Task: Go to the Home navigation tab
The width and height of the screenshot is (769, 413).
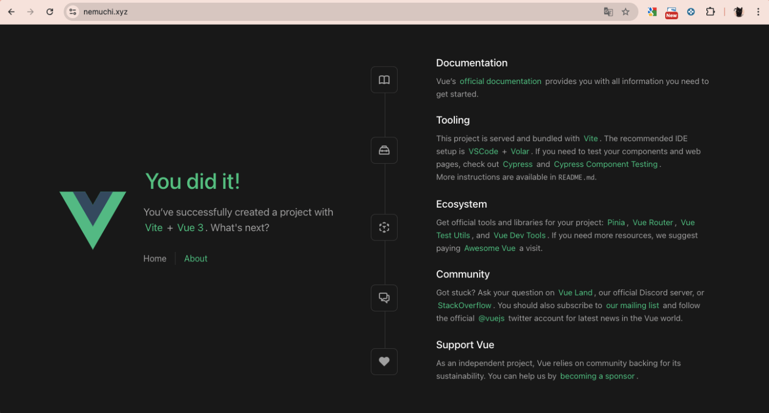Action: (x=155, y=259)
